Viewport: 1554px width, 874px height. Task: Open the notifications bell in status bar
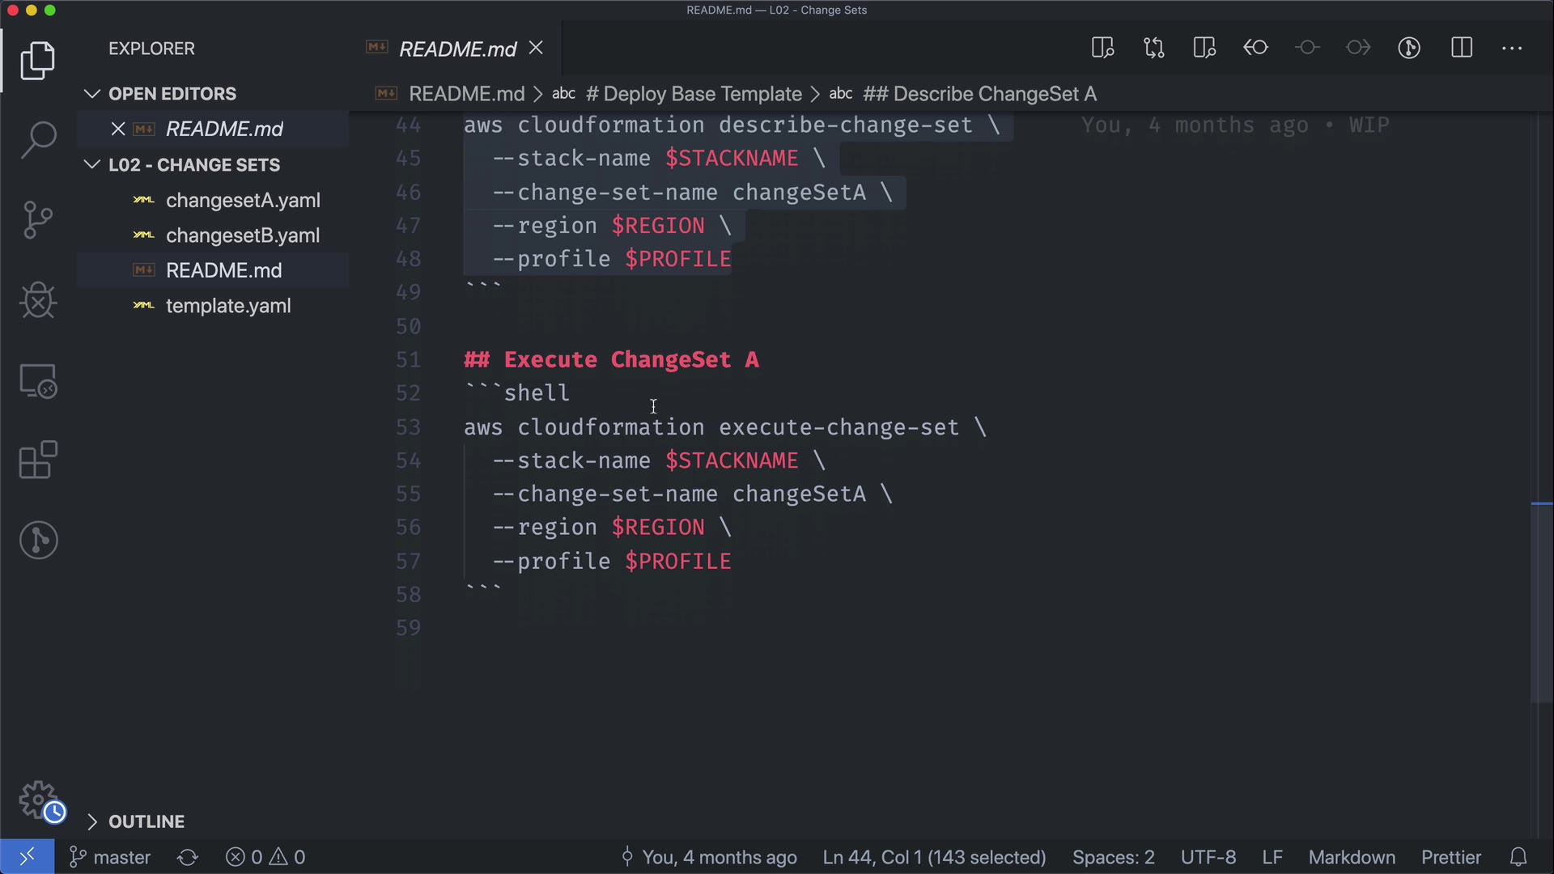[1518, 857]
